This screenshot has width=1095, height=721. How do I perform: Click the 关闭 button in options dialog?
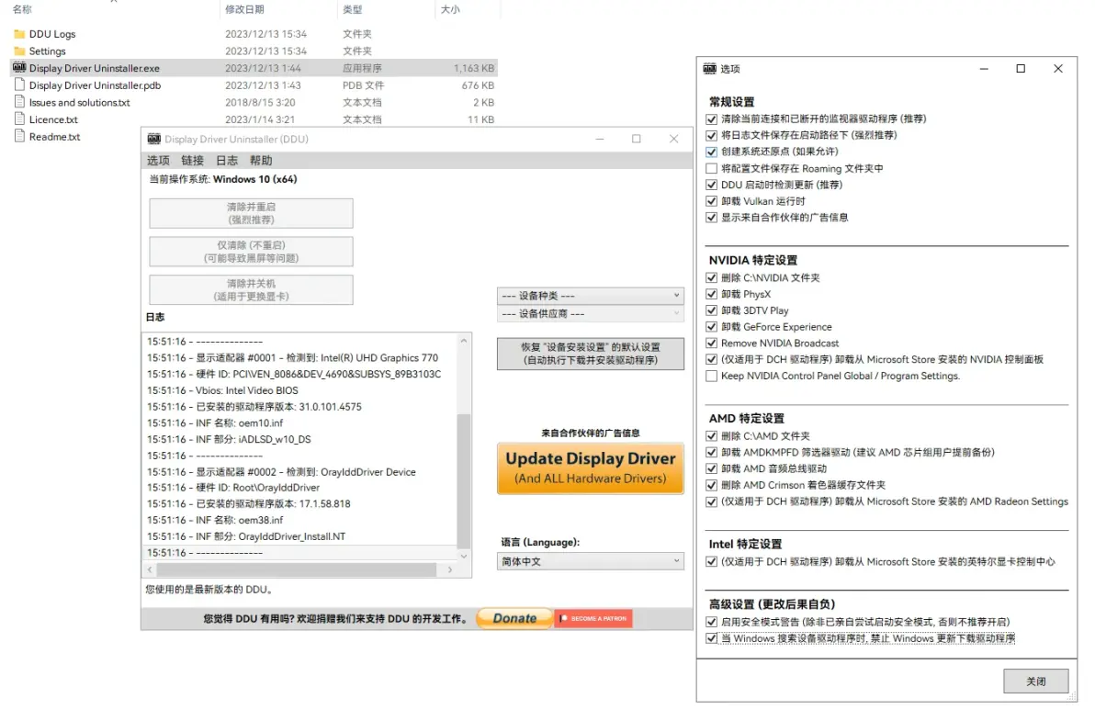pos(1035,682)
